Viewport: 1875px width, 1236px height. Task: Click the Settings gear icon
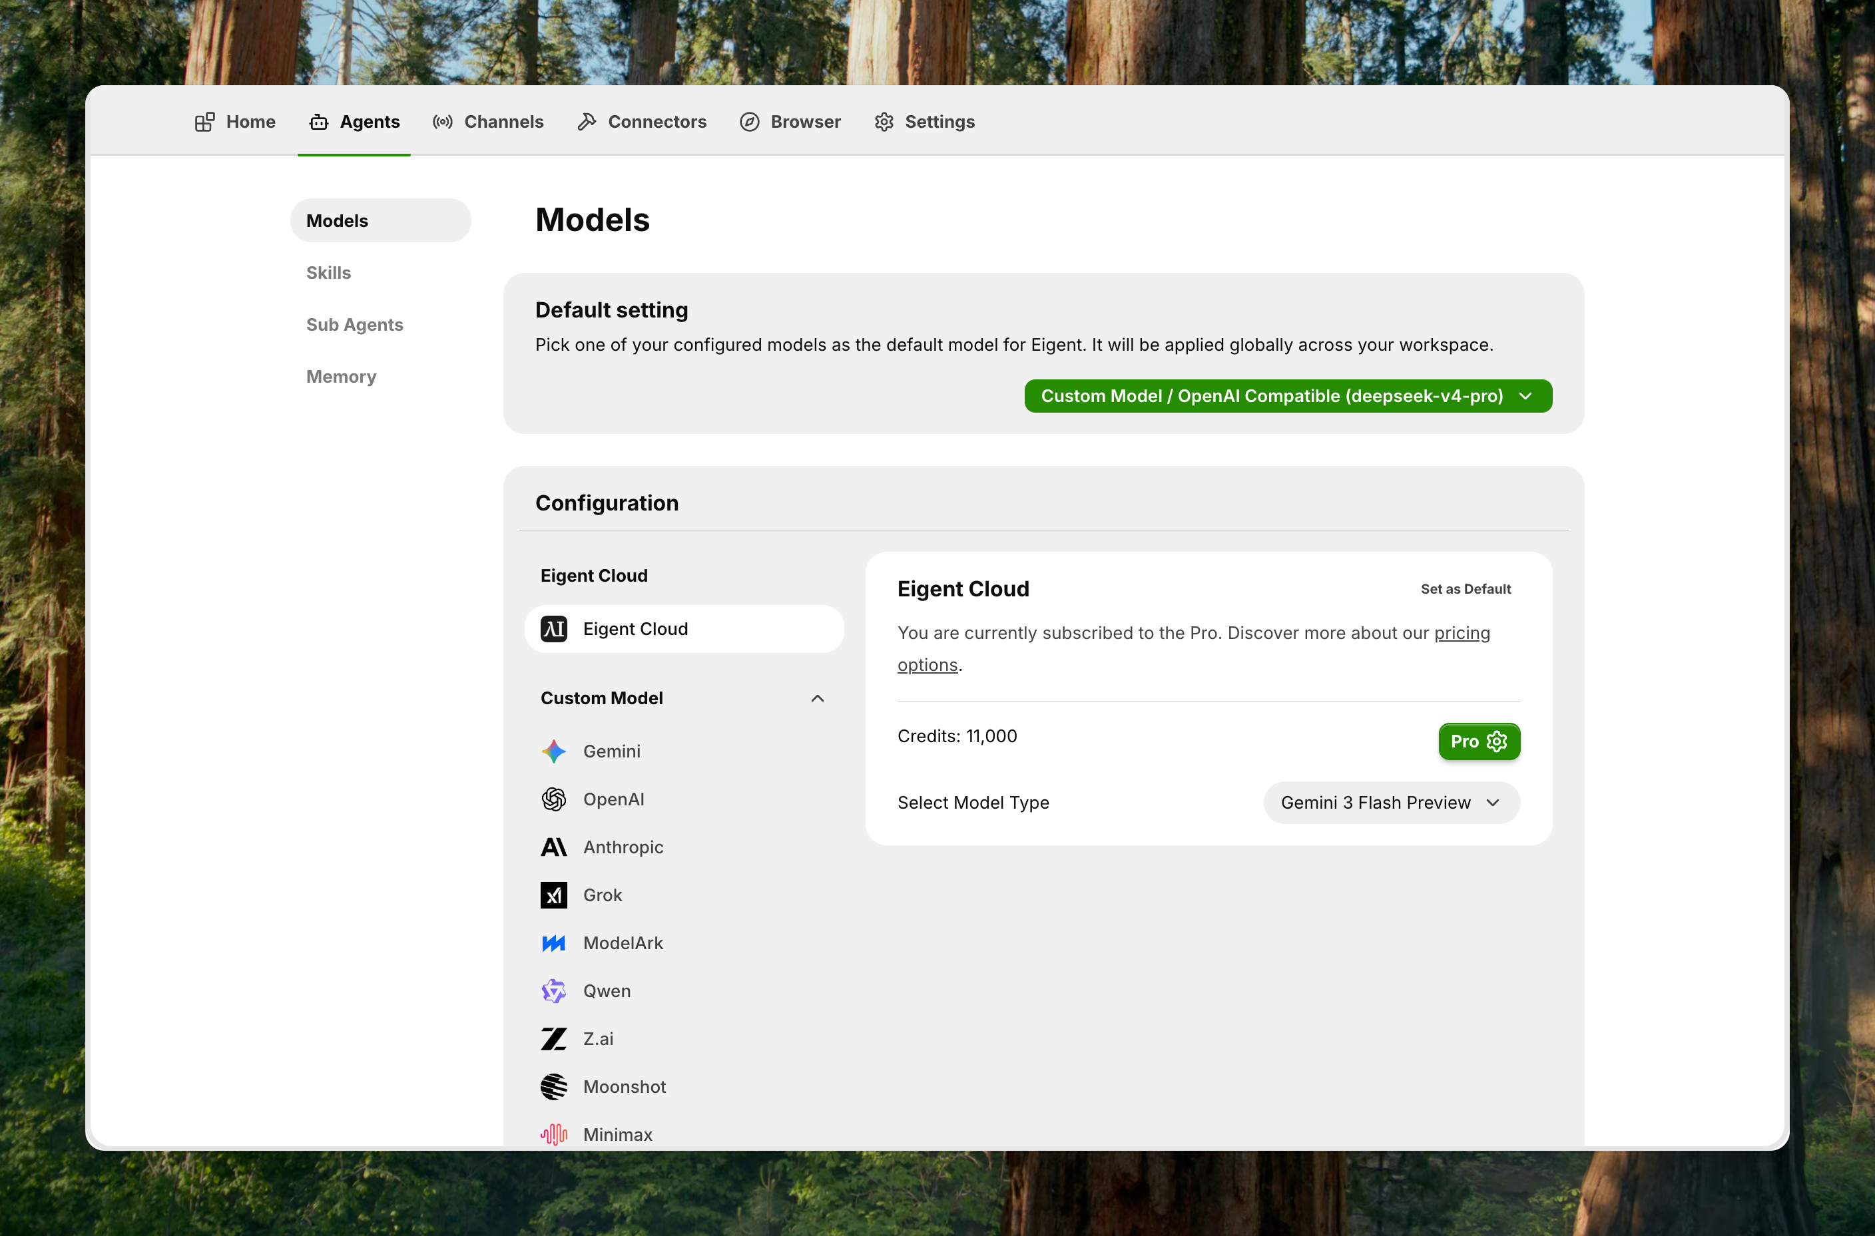[884, 122]
